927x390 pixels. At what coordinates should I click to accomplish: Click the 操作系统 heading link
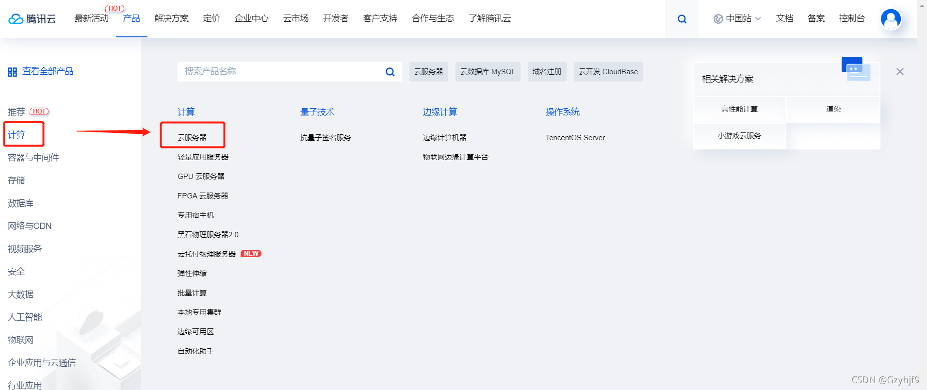pyautogui.click(x=563, y=112)
